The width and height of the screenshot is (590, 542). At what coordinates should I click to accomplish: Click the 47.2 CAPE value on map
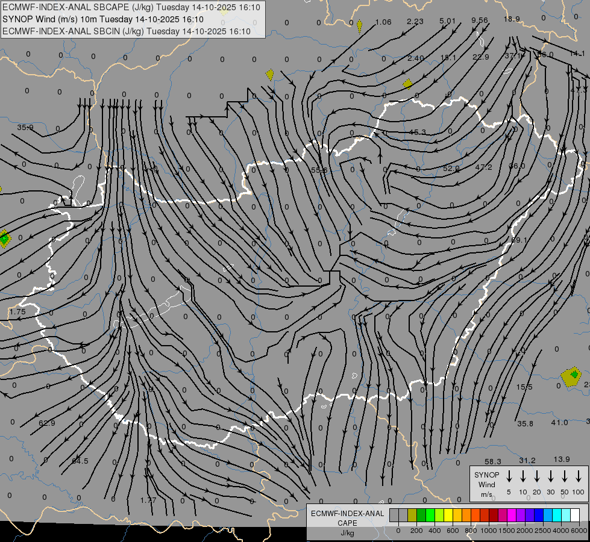pos(483,167)
